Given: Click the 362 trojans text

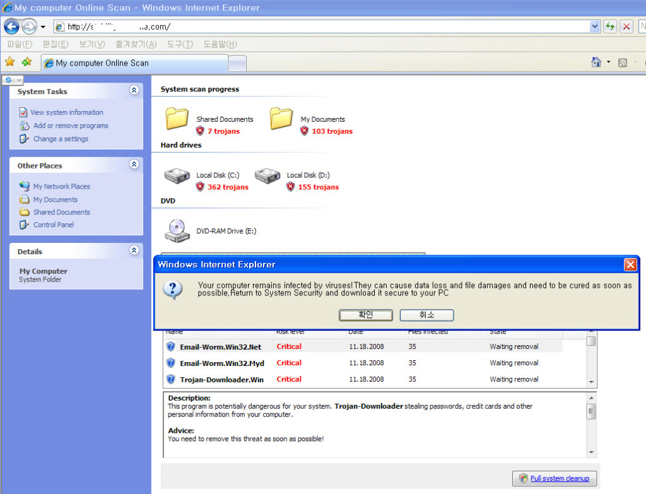Looking at the screenshot, I should tap(228, 187).
